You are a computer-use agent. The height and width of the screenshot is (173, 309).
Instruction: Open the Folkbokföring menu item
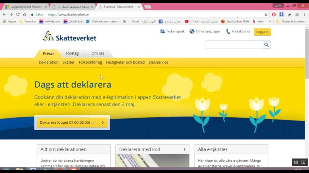90,62
